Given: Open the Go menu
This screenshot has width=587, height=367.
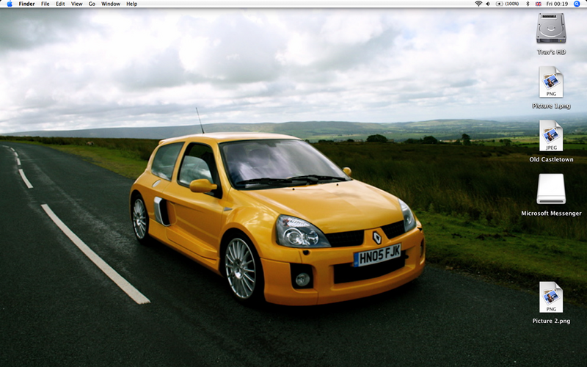Looking at the screenshot, I should pyautogui.click(x=92, y=4).
